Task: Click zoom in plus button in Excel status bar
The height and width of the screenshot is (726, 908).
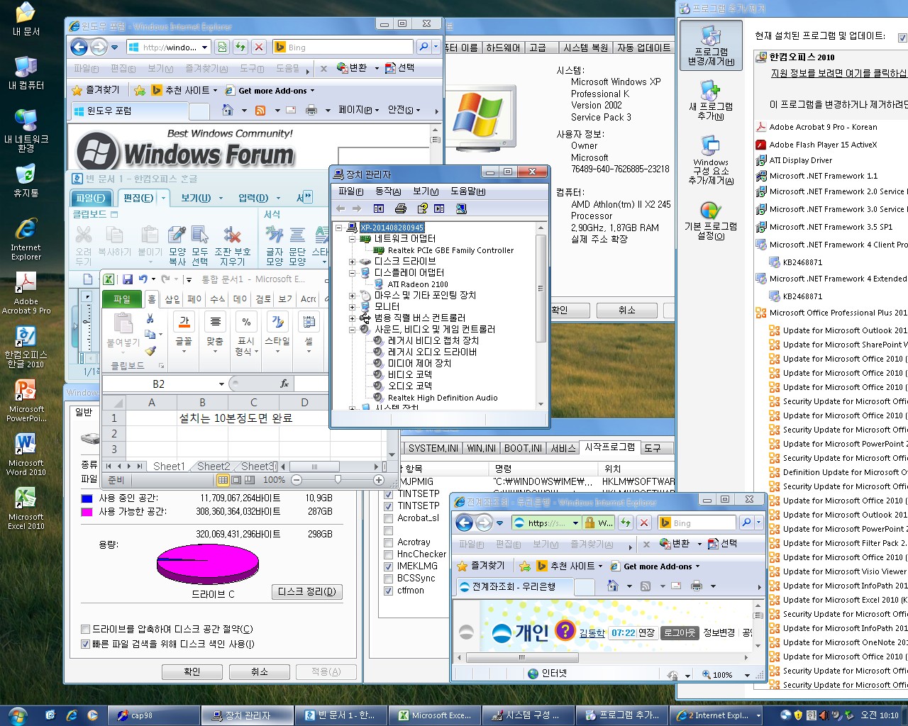Action: [379, 480]
